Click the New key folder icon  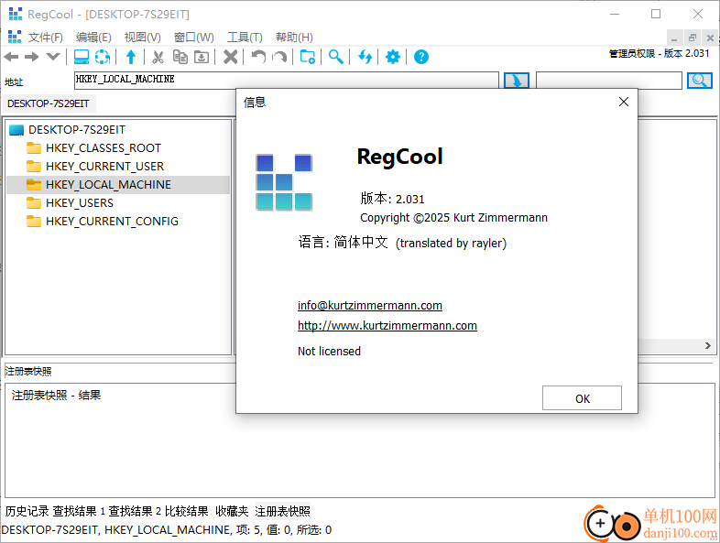point(308,57)
